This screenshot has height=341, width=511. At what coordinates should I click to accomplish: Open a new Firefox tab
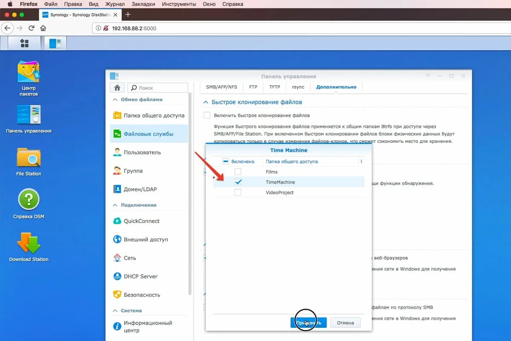click(128, 14)
